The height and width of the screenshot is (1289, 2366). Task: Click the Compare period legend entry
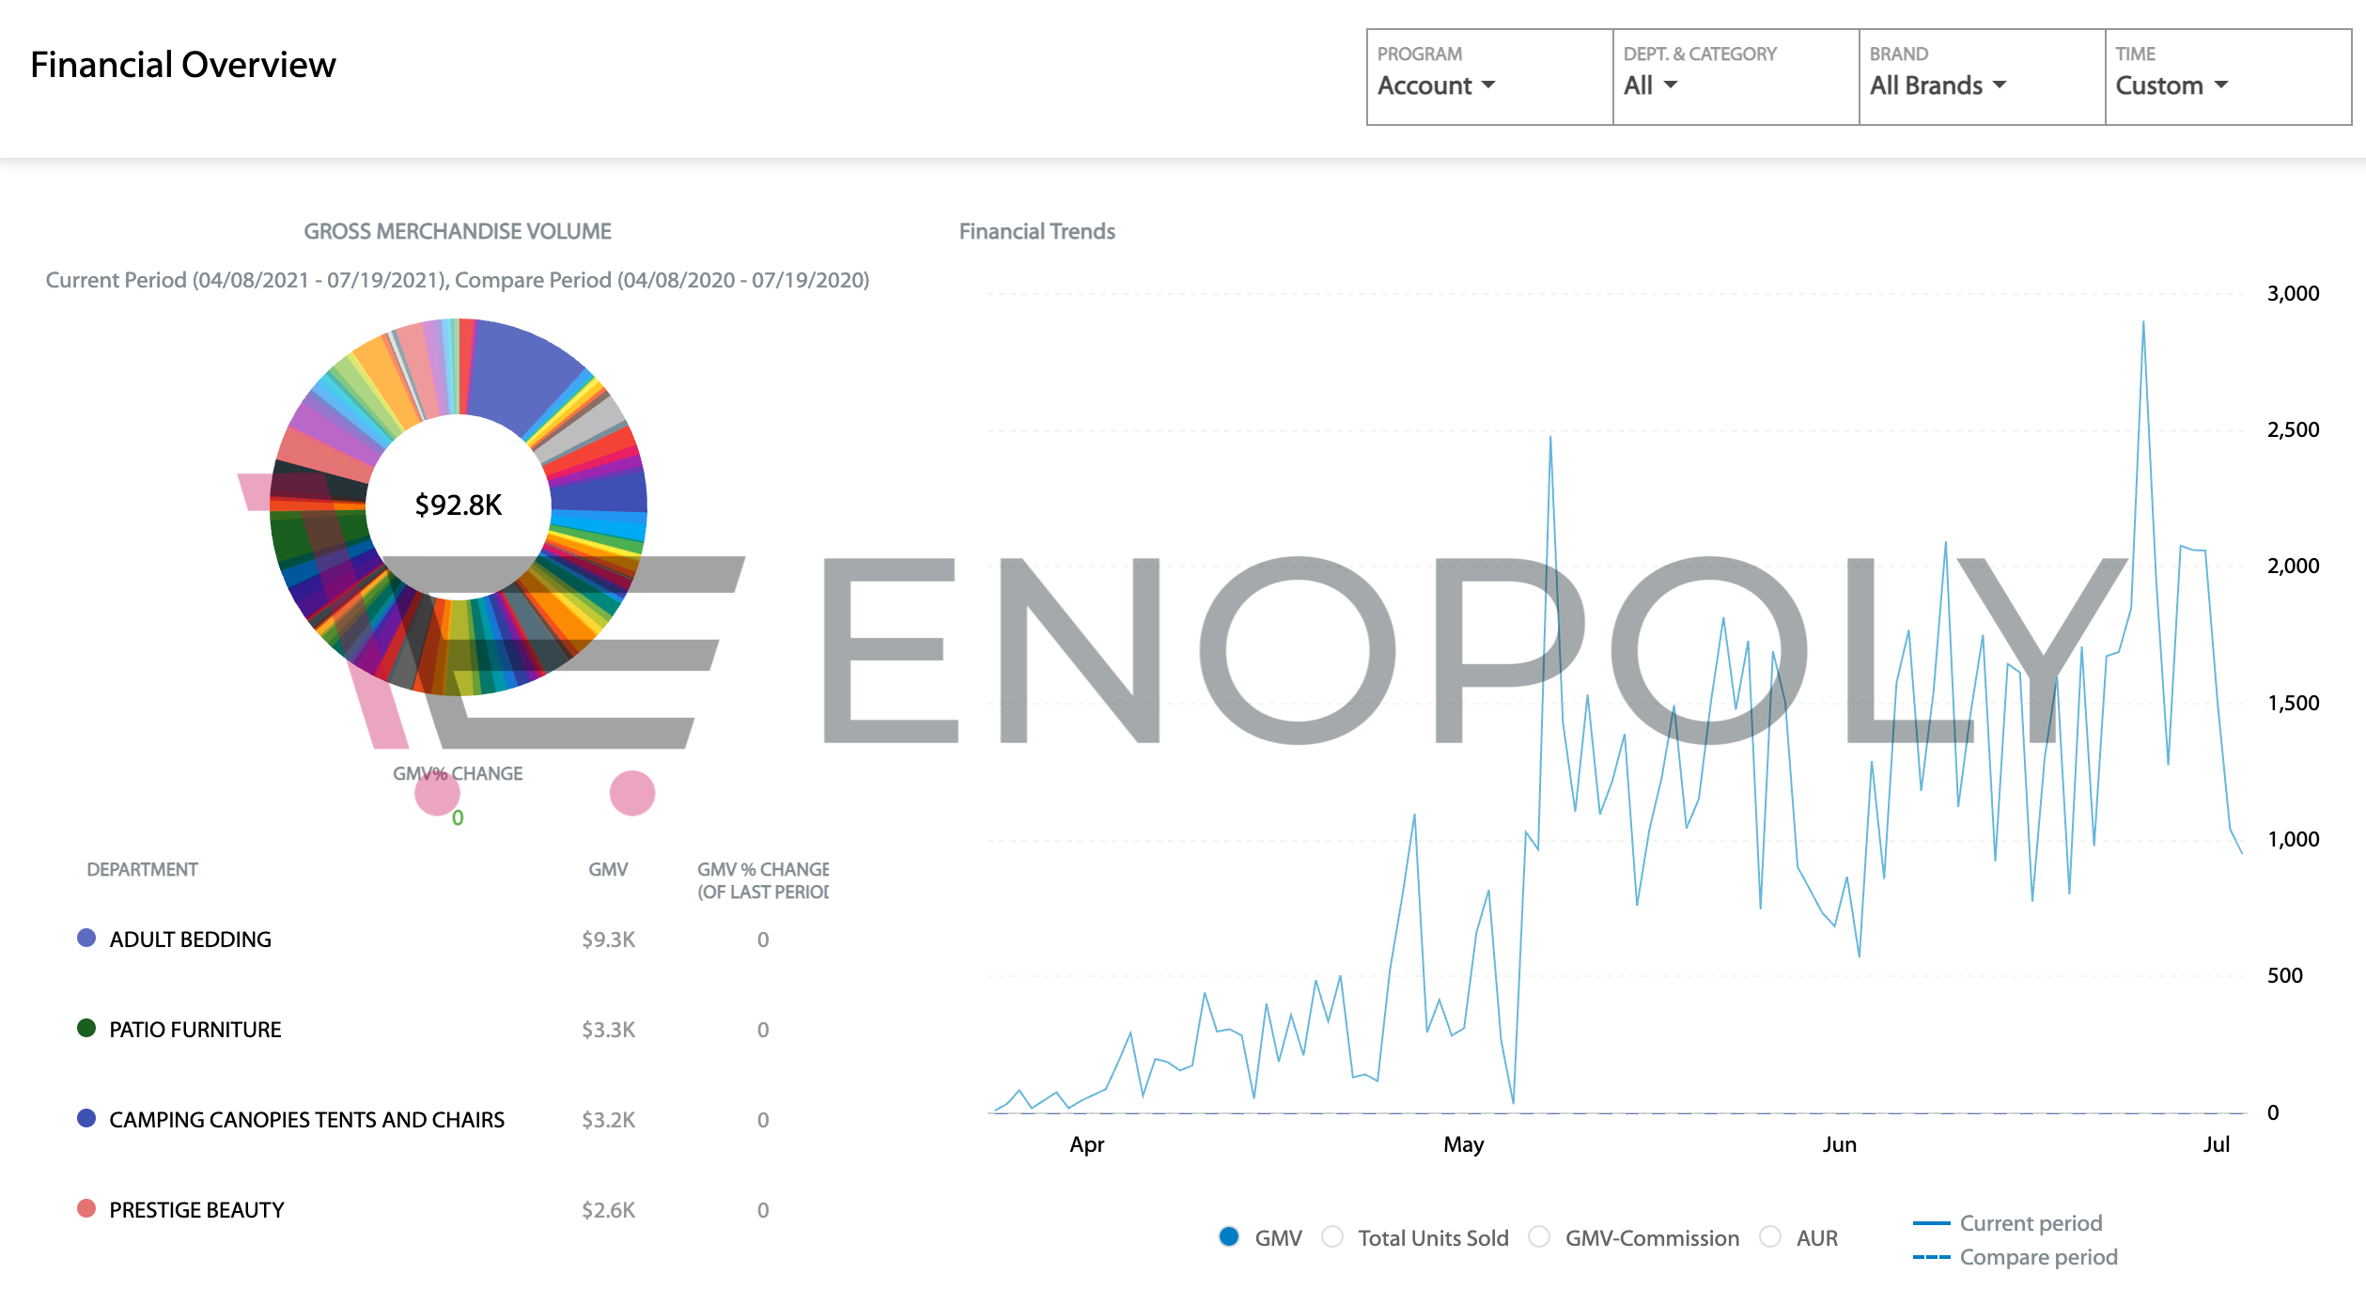coord(2016,1257)
